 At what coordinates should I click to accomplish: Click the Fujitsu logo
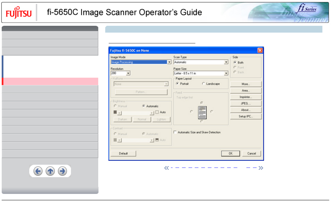(x=18, y=12)
